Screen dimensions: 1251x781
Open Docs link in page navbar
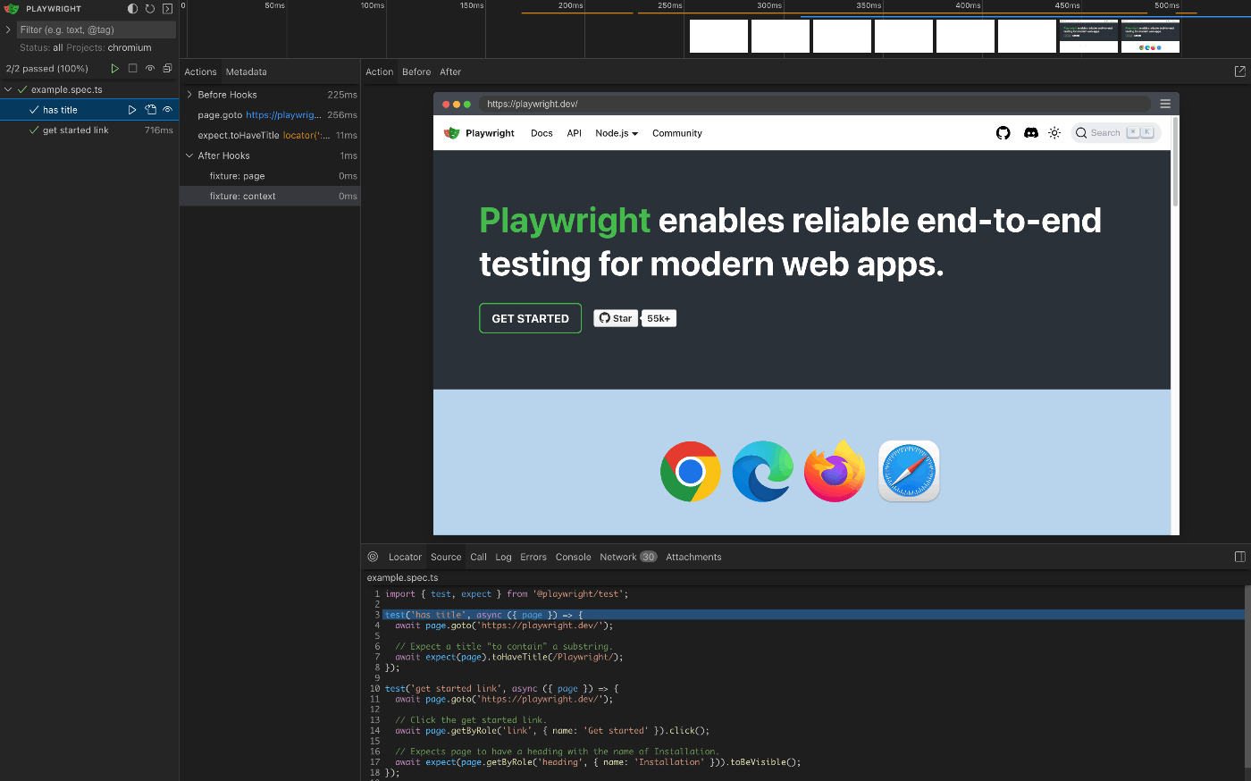point(542,133)
